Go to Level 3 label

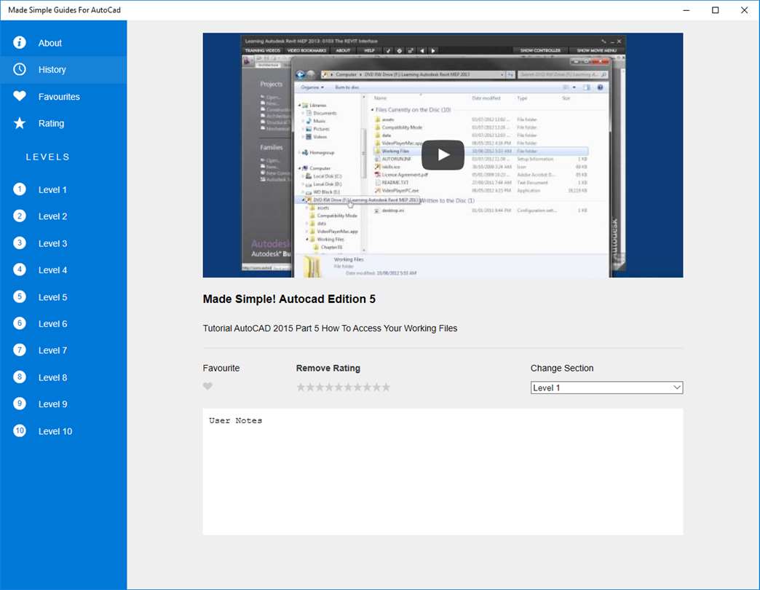pos(53,243)
